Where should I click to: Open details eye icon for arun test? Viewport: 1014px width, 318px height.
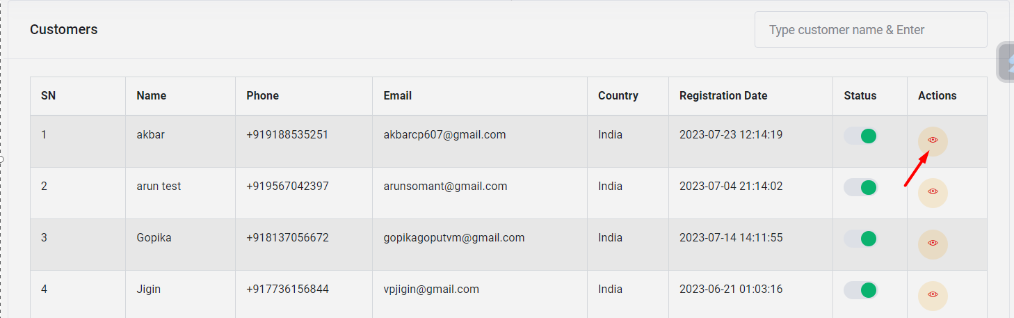click(x=933, y=192)
